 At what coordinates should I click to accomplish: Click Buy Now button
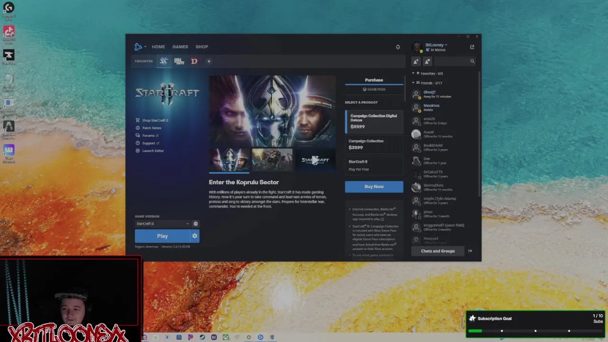point(374,187)
